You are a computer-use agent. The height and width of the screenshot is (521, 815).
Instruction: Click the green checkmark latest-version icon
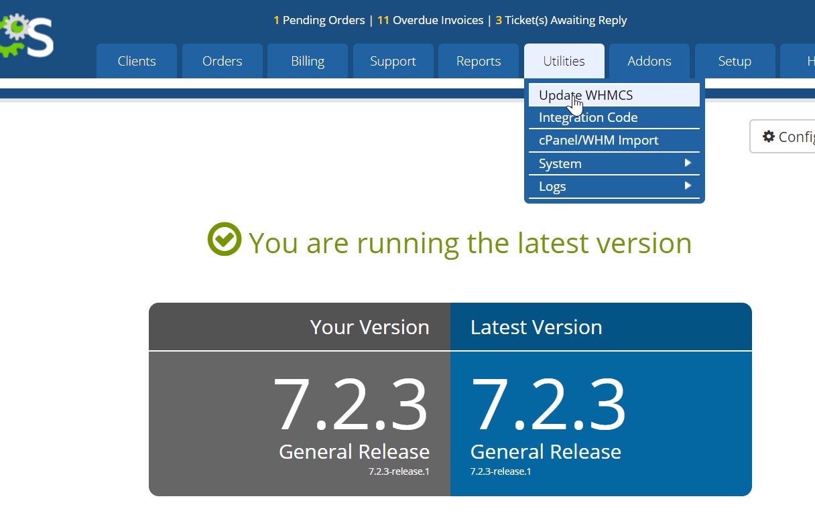click(x=224, y=240)
